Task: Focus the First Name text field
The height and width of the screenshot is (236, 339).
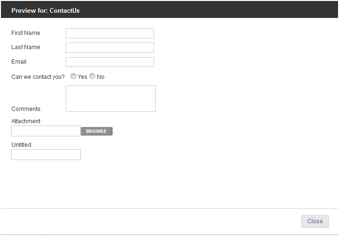Action: click(110, 33)
